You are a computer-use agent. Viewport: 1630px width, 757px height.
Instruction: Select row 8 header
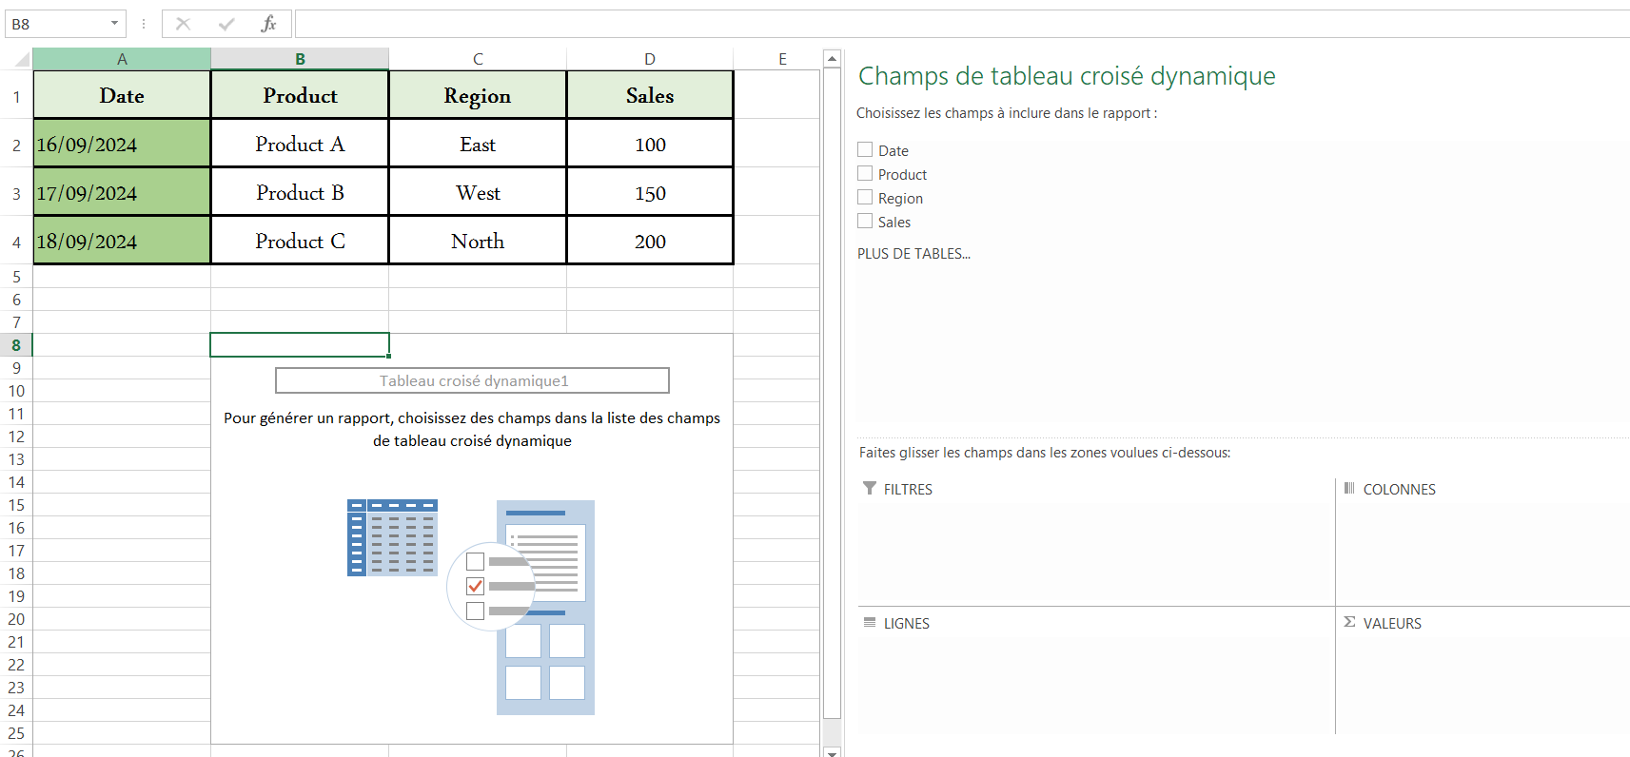click(16, 345)
